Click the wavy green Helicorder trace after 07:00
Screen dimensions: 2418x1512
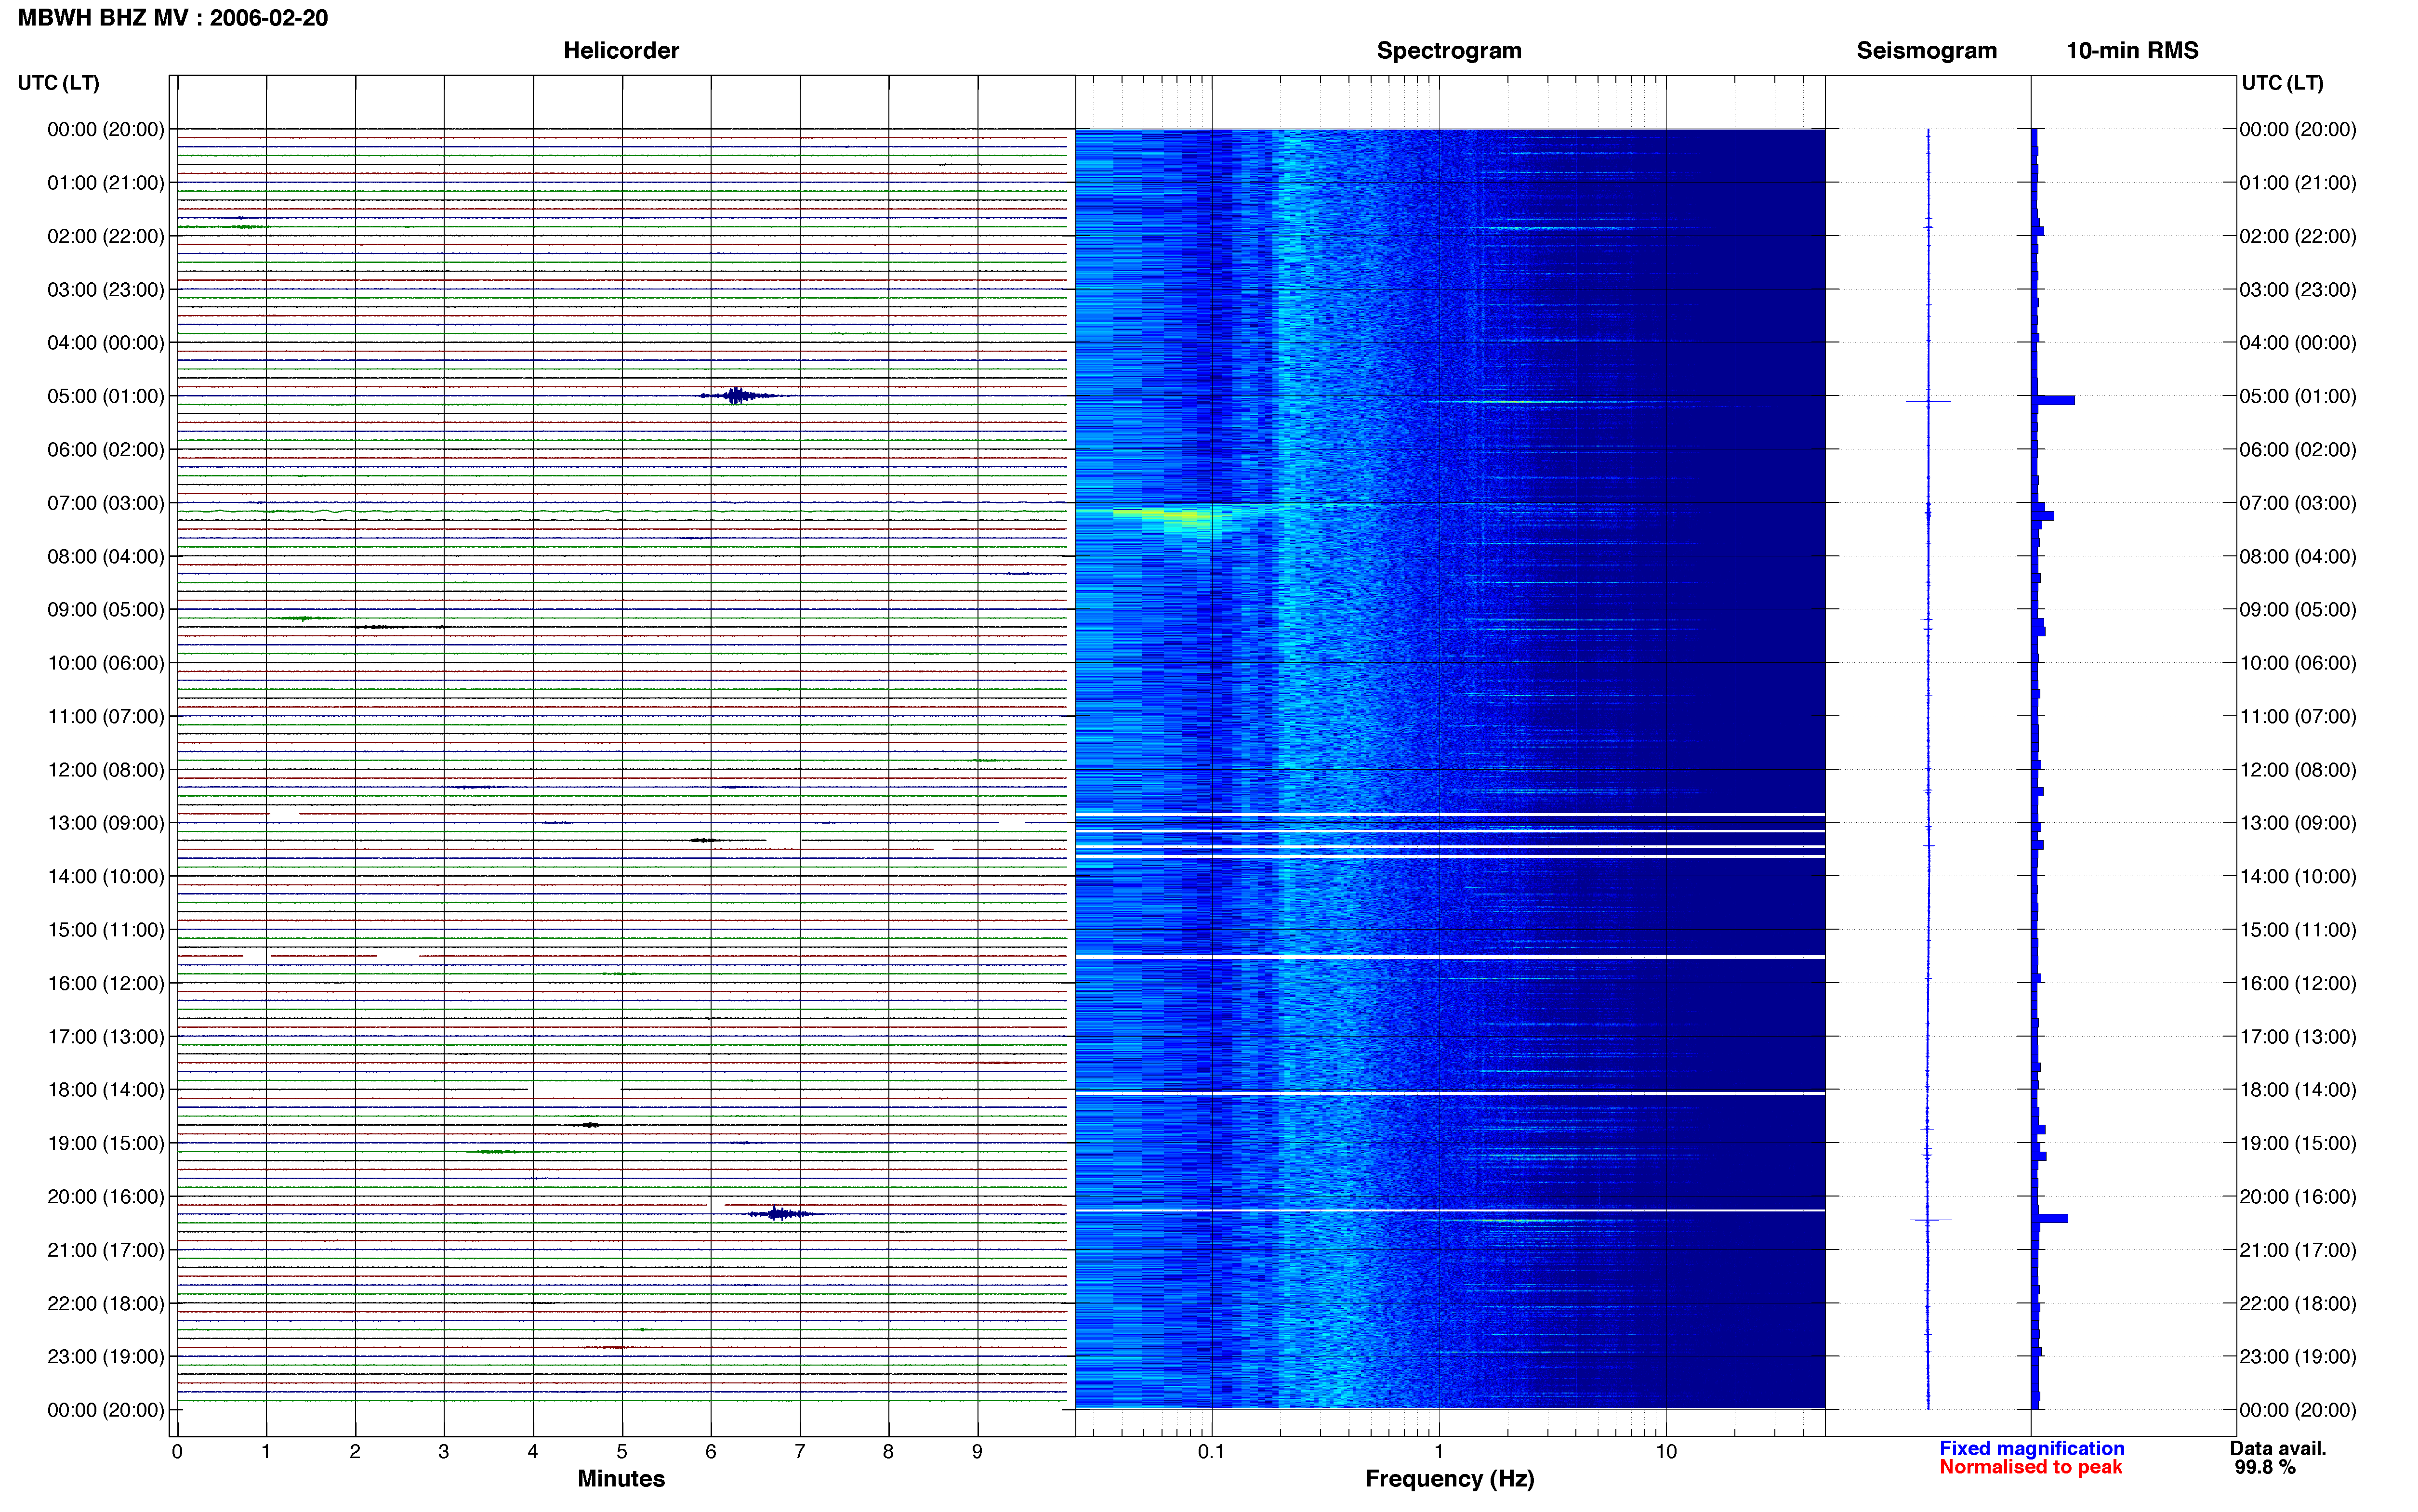click(x=622, y=512)
